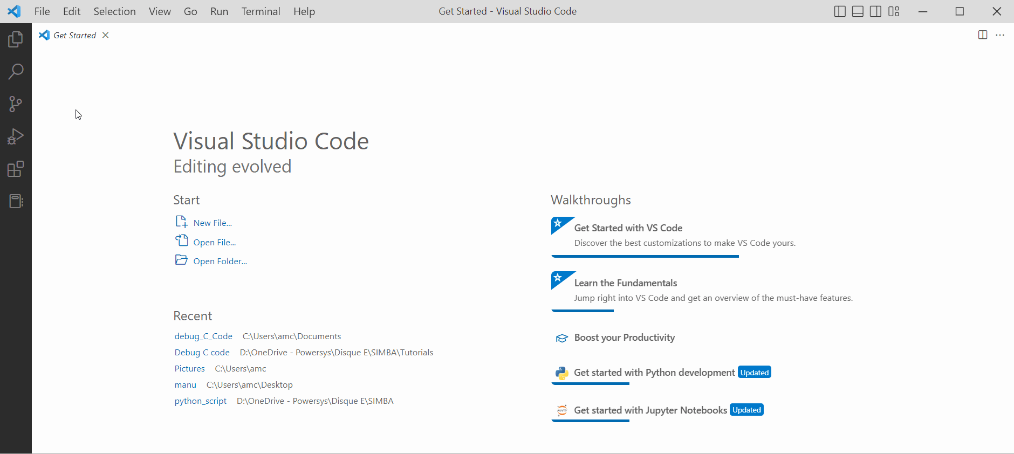The height and width of the screenshot is (454, 1014).
Task: Open recent folder Debug C code
Action: click(202, 352)
